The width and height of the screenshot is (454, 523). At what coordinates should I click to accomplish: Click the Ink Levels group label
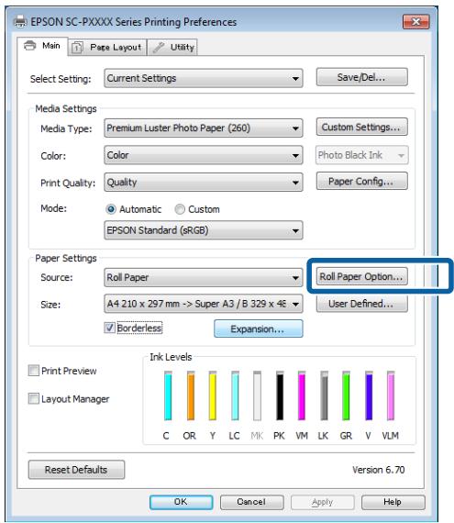[171, 357]
